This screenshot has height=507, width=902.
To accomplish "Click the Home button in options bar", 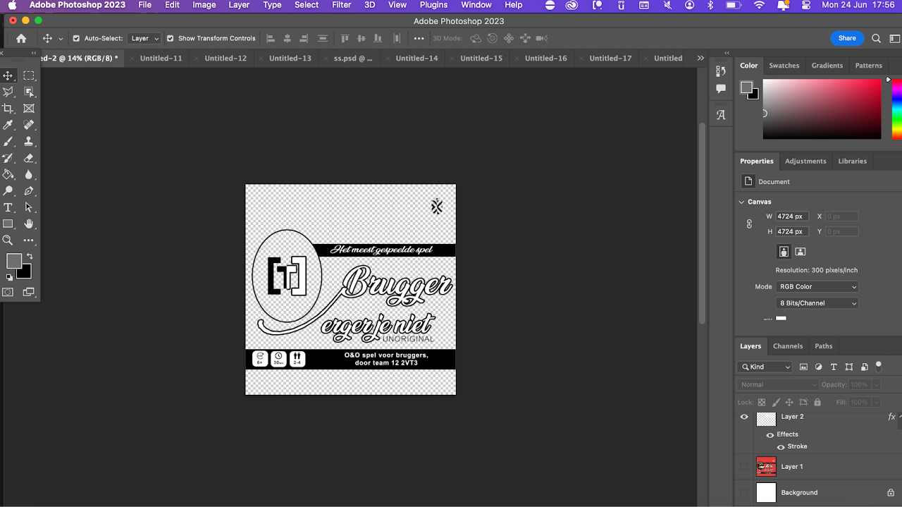I will coord(21,38).
